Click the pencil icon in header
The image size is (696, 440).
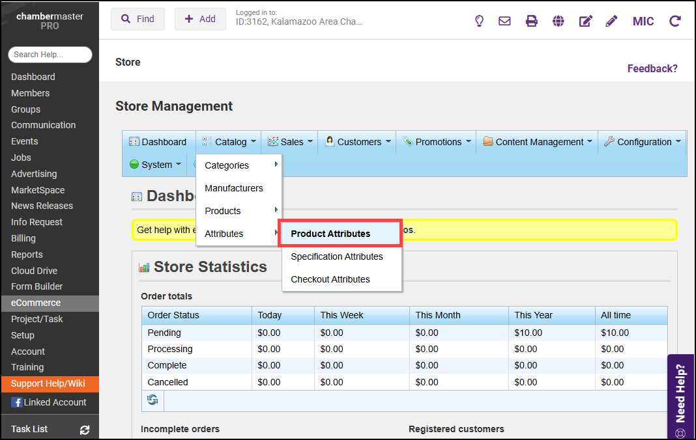pyautogui.click(x=611, y=21)
